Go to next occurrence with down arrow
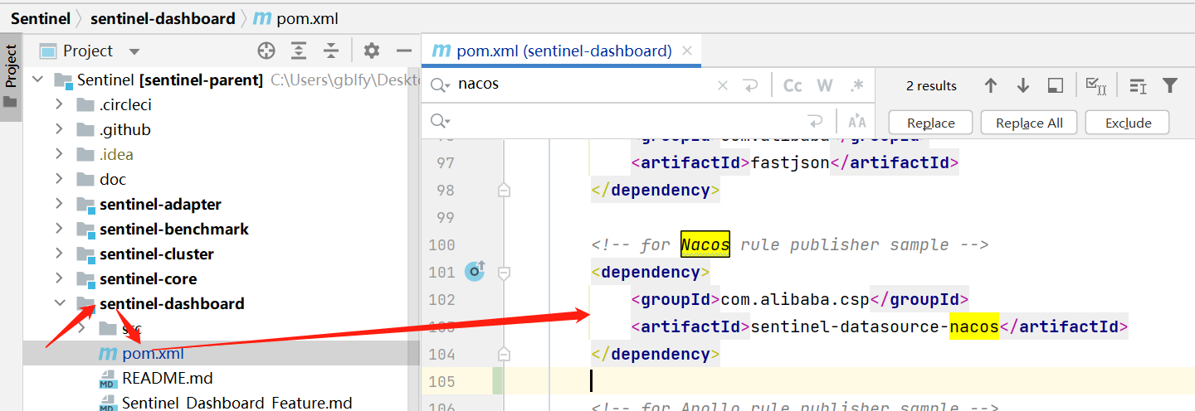 click(x=1022, y=85)
